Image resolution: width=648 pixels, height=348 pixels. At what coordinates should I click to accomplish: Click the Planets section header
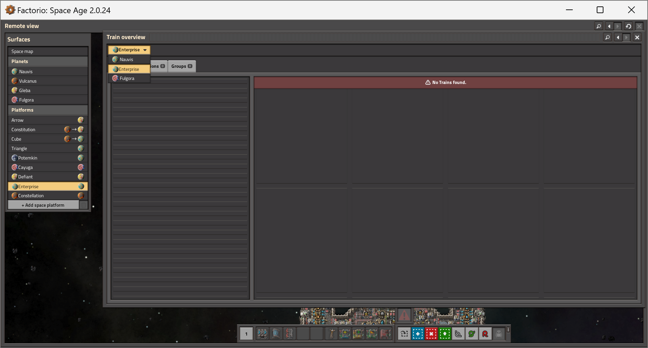[48, 61]
